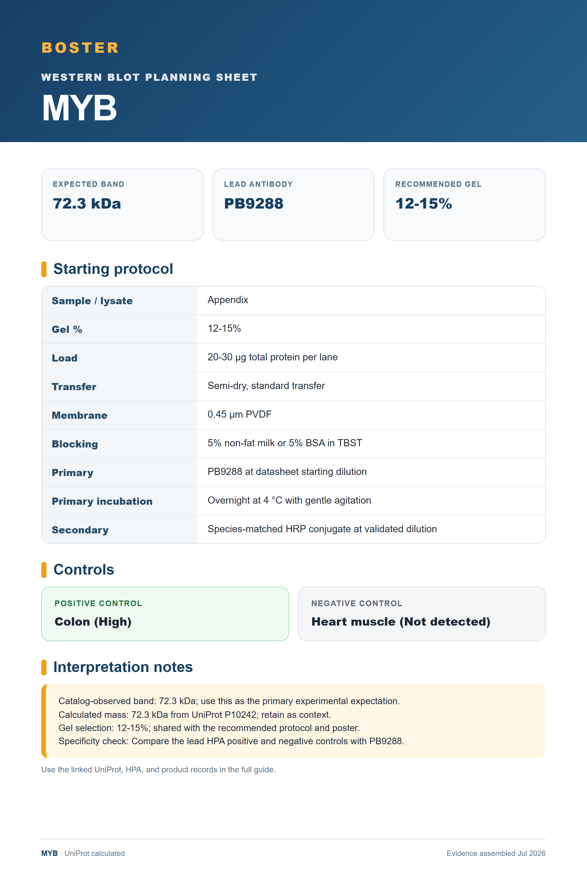
Task: Open the Lead Antibody PB9288 card
Action: pos(293,204)
